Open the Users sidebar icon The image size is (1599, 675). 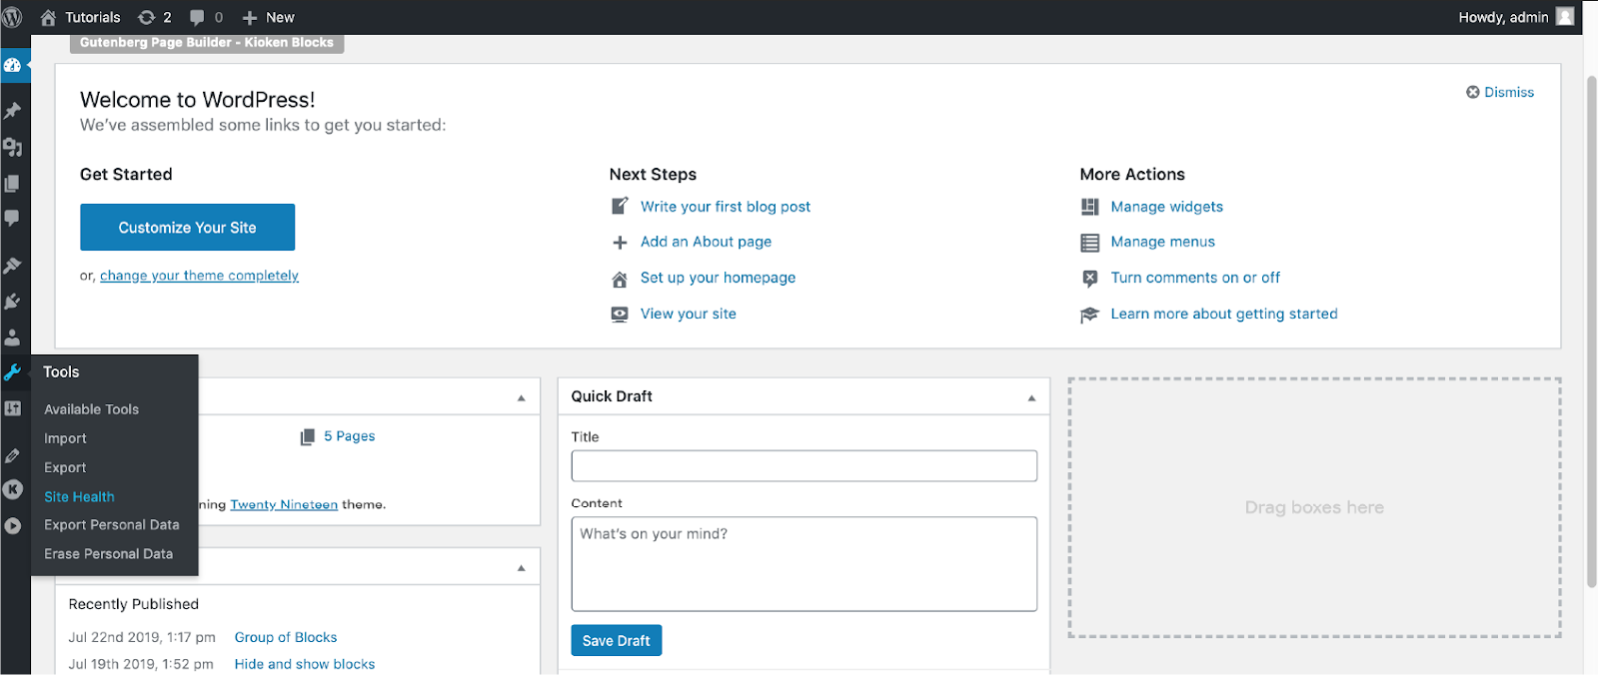[12, 337]
